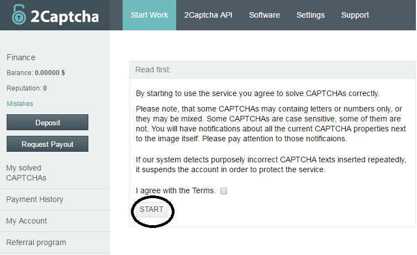This screenshot has width=417, height=255.
Task: Open the Mistakes link under Finance
Action: pos(20,104)
